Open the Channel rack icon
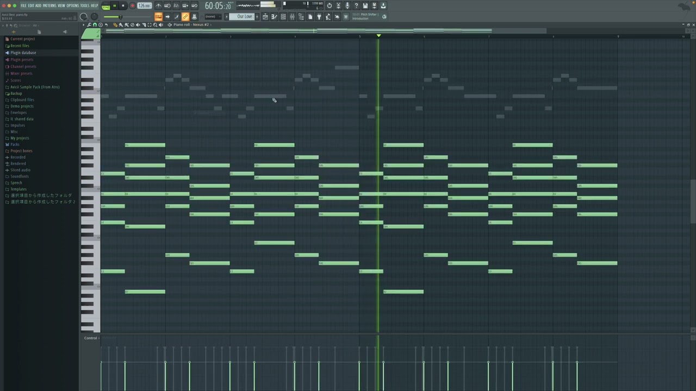Image resolution: width=696 pixels, height=391 pixels. tap(283, 17)
